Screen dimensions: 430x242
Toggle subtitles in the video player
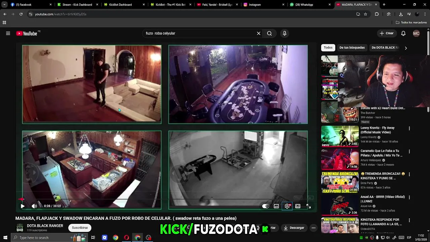point(276,206)
